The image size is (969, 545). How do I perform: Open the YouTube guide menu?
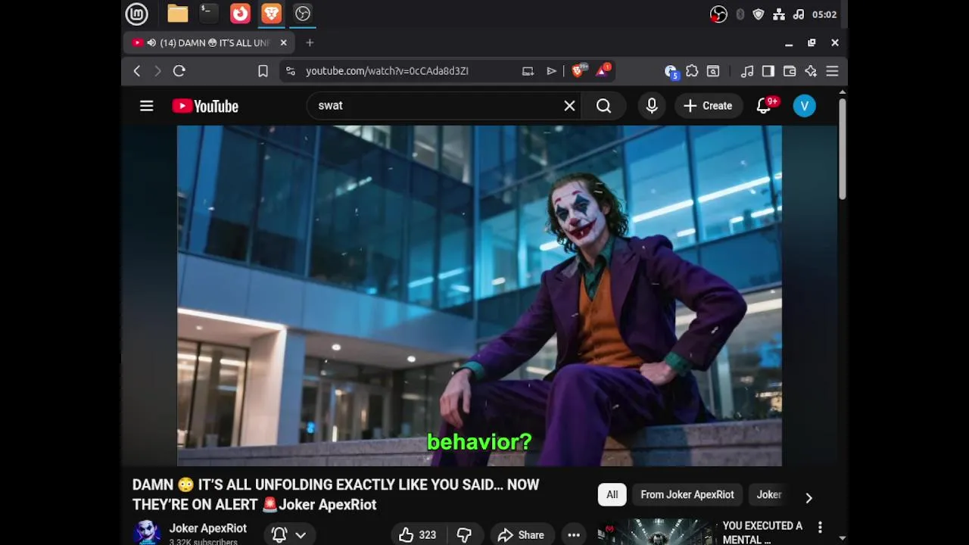tap(147, 106)
